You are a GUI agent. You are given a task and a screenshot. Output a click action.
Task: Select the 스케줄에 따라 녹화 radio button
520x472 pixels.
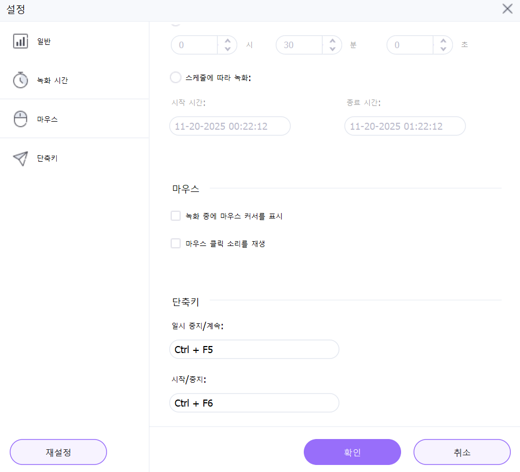pyautogui.click(x=176, y=77)
